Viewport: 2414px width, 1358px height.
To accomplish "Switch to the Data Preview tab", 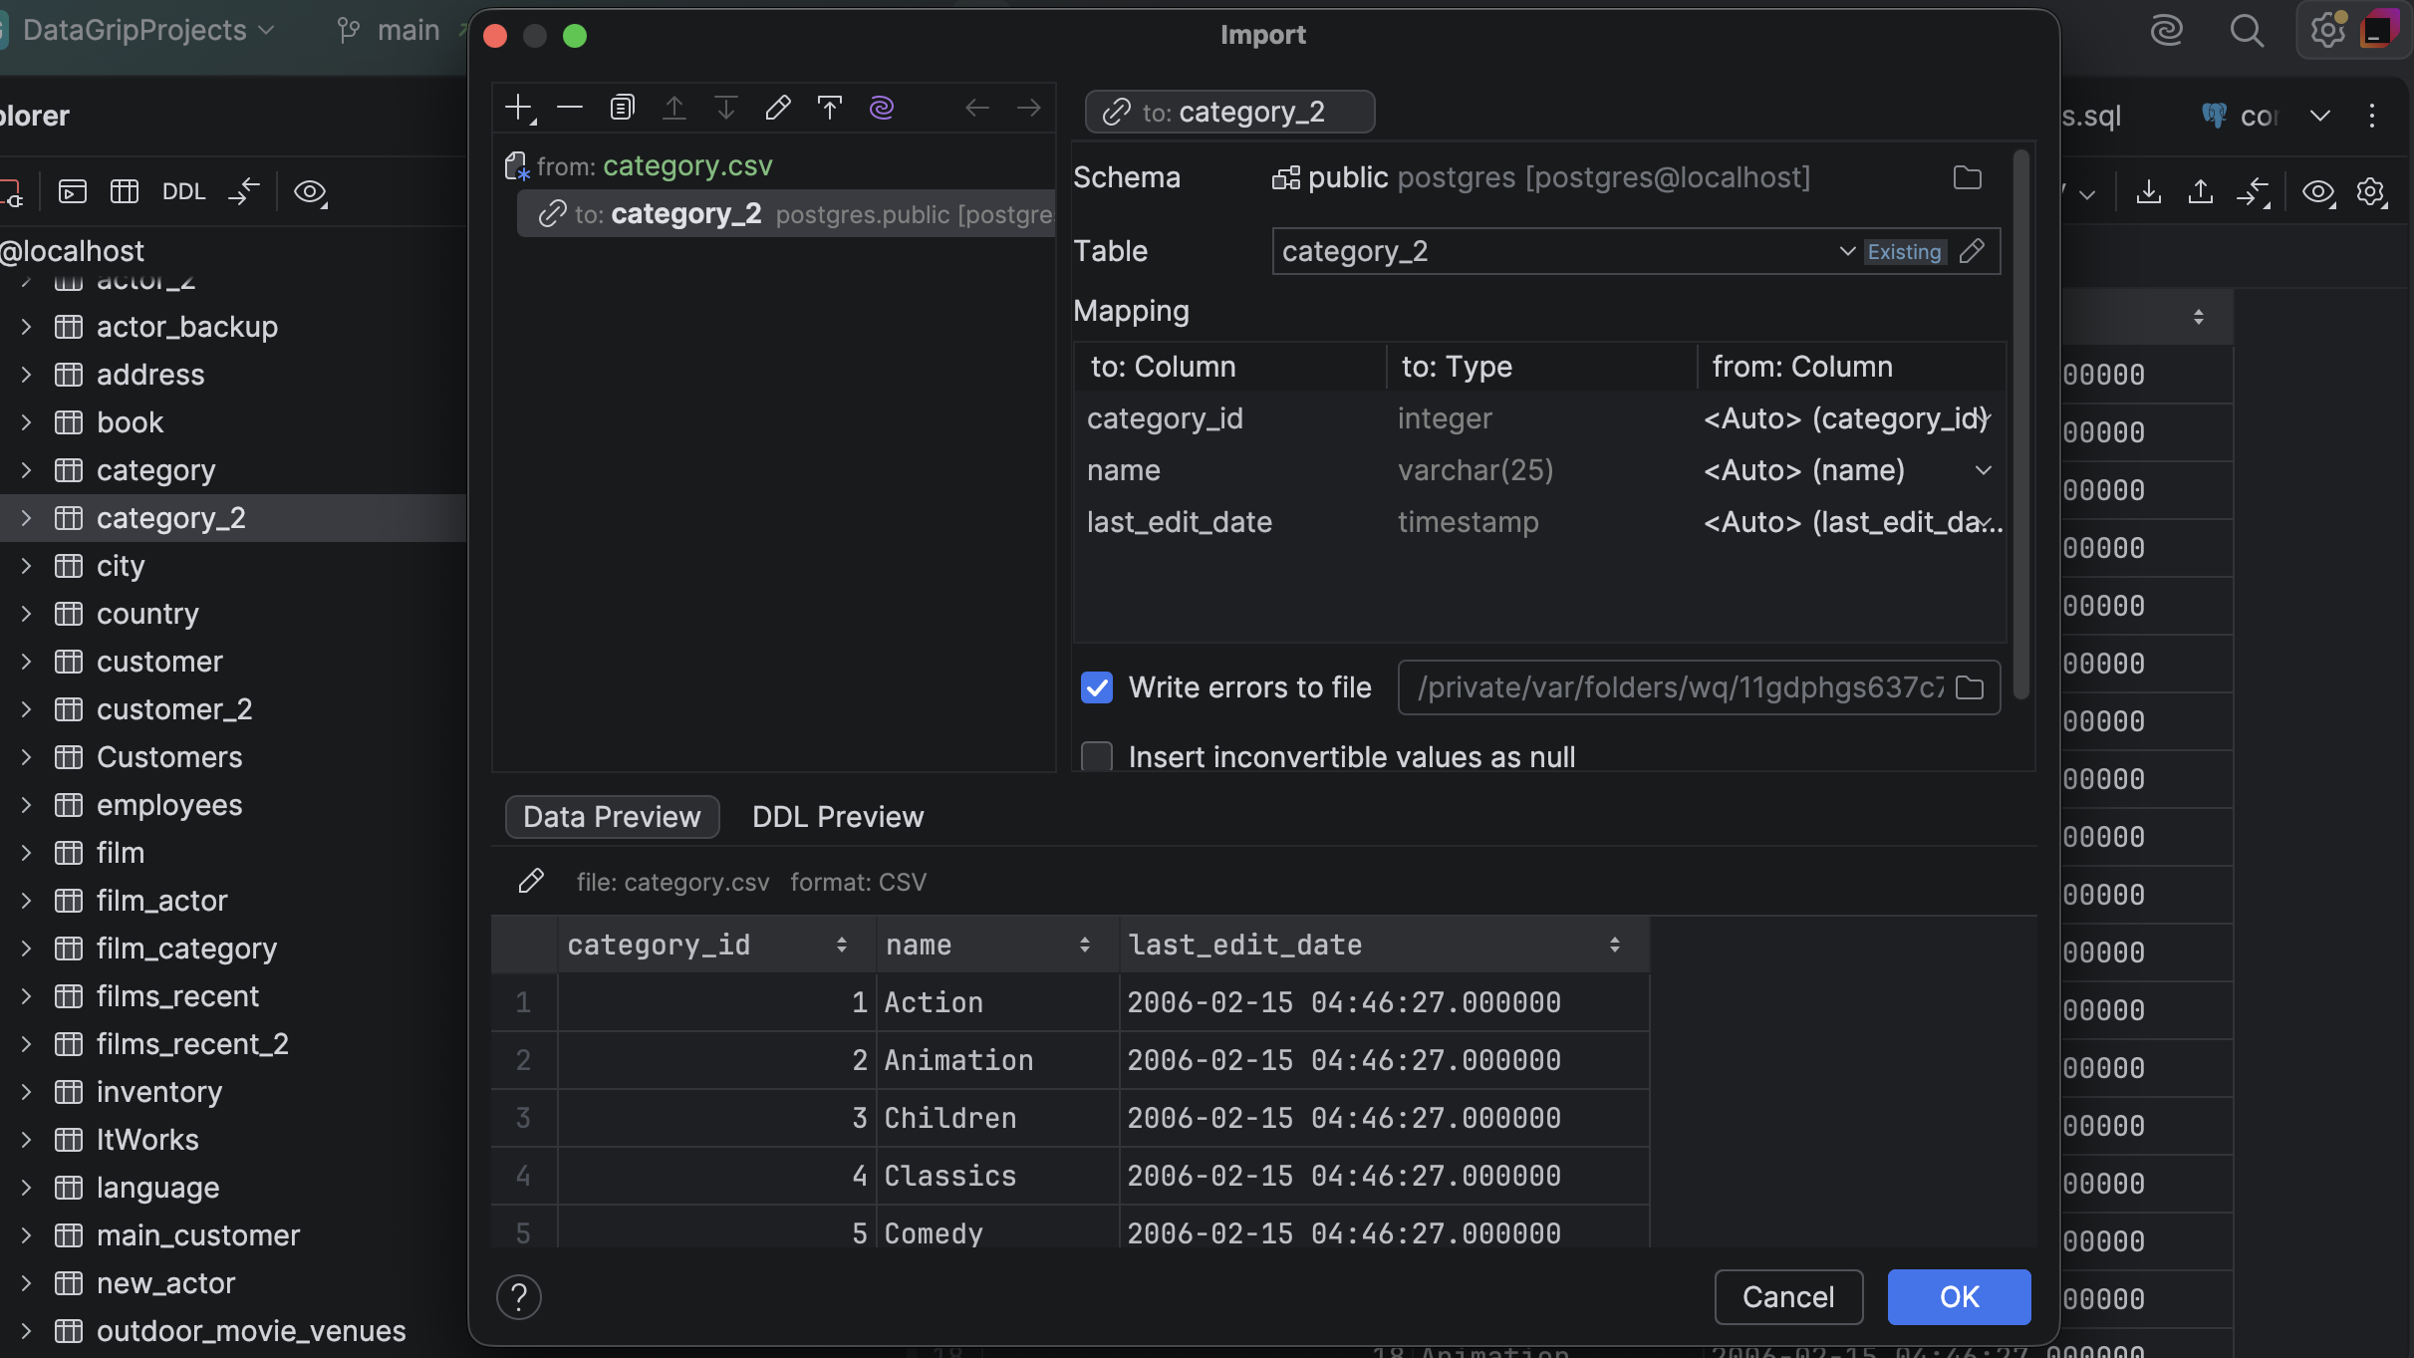I will coord(612,817).
